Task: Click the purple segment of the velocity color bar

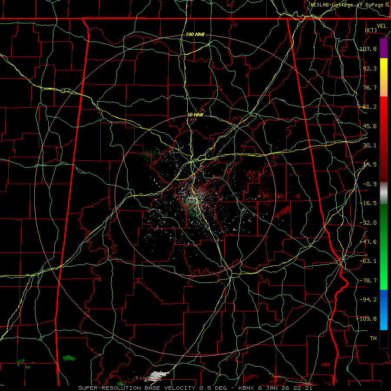Action: tap(384, 49)
